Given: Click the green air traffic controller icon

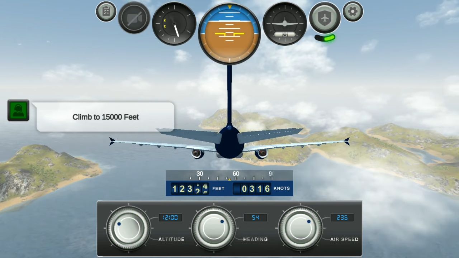Looking at the screenshot, I should (x=18, y=110).
